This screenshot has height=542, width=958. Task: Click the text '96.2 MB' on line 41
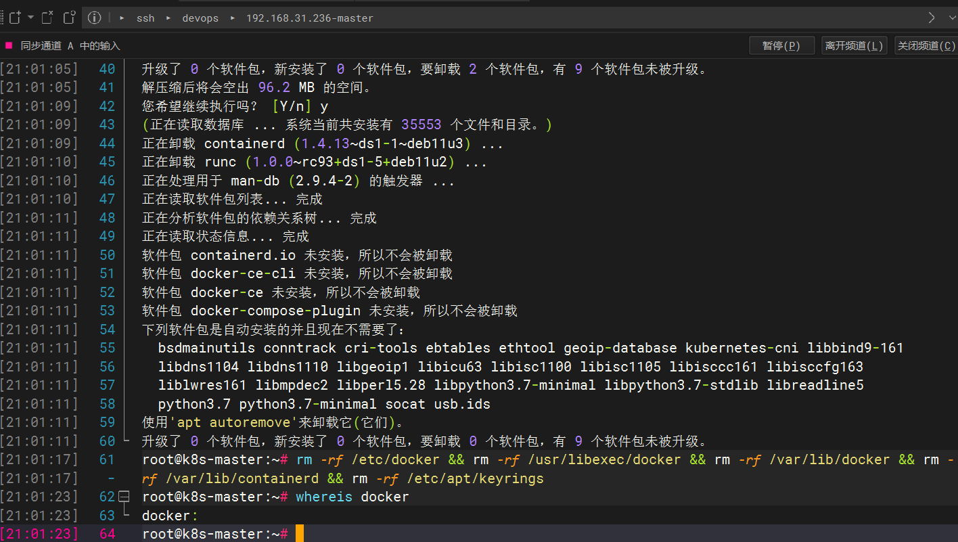(287, 88)
